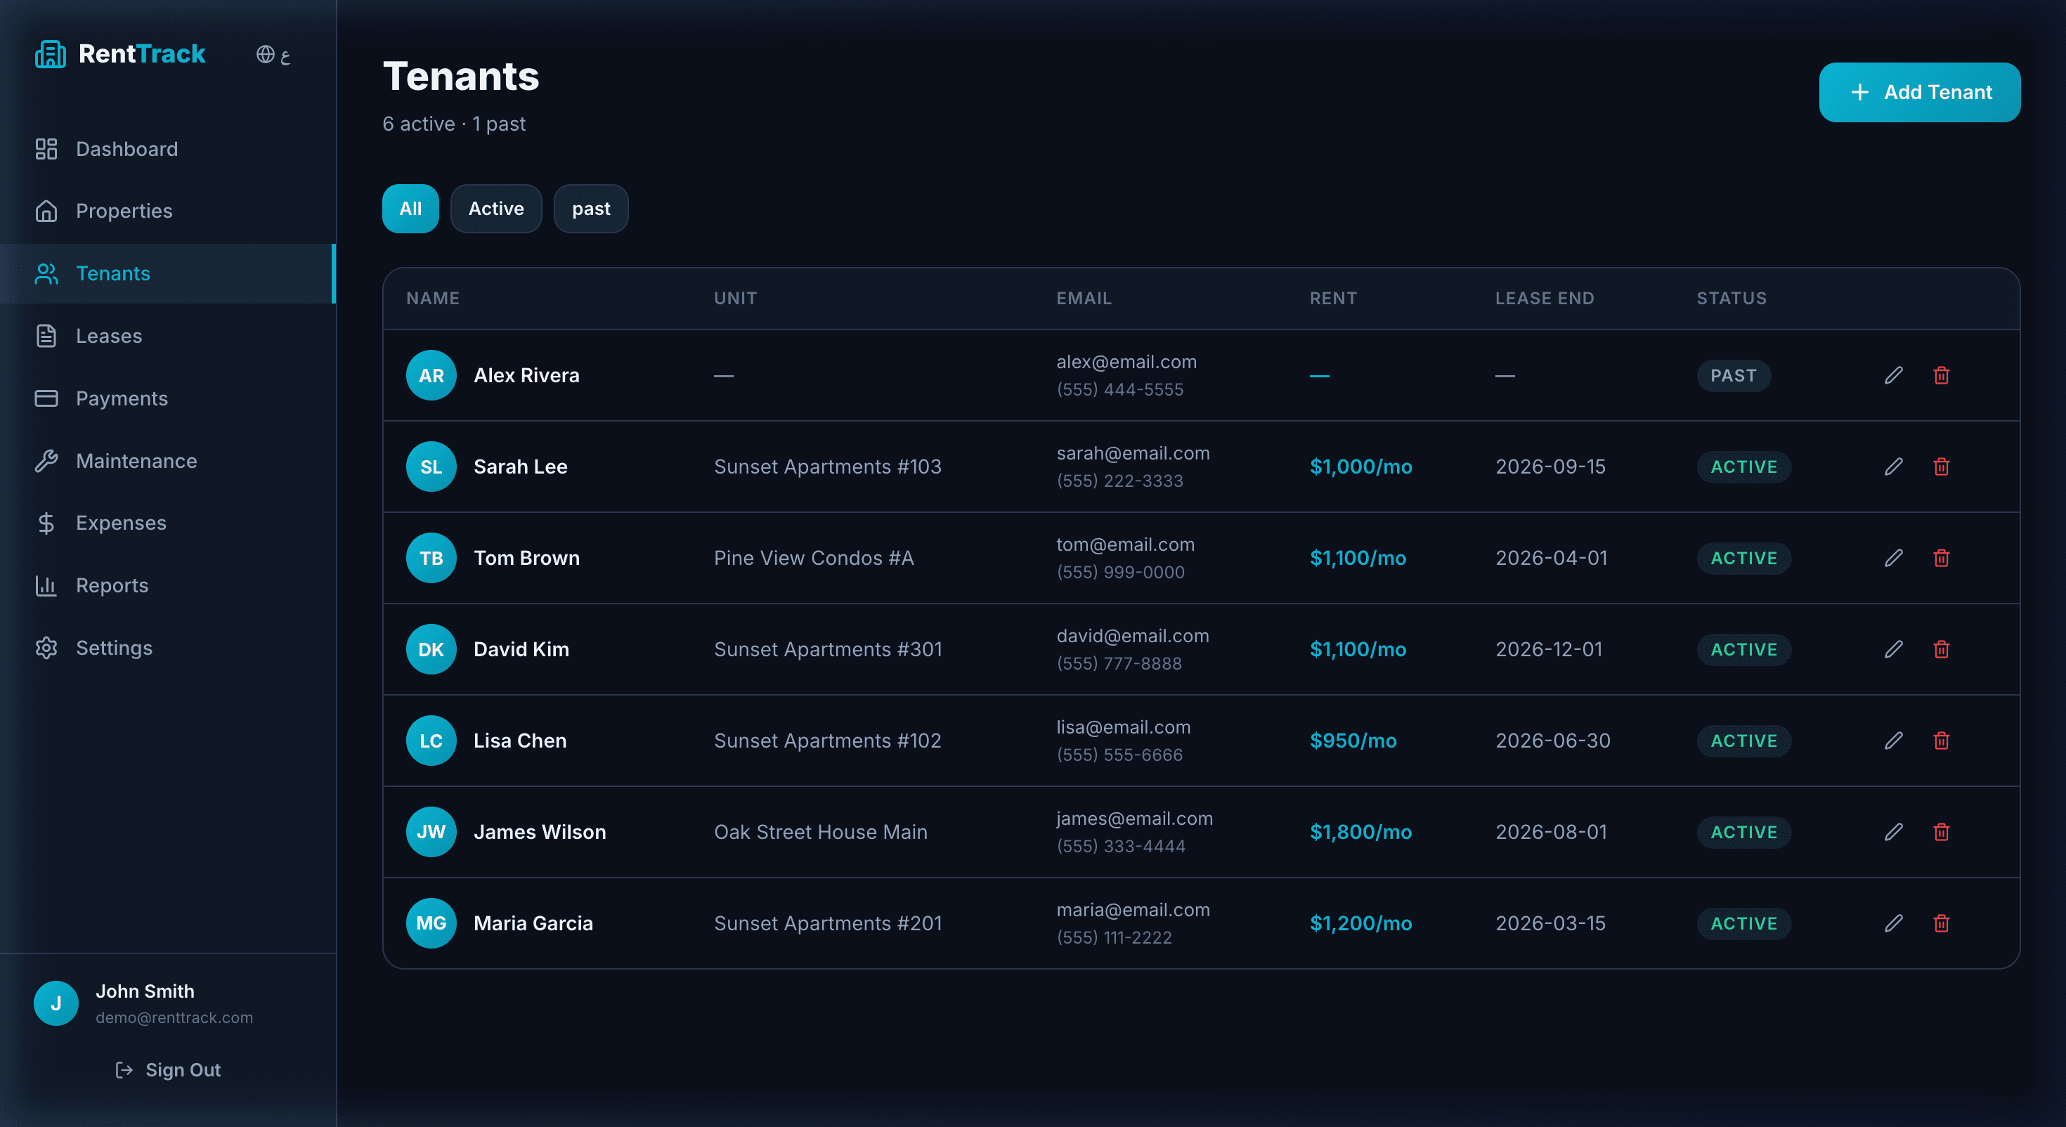Image resolution: width=2066 pixels, height=1127 pixels.
Task: Open John Smith's profile avatar
Action: [56, 1003]
